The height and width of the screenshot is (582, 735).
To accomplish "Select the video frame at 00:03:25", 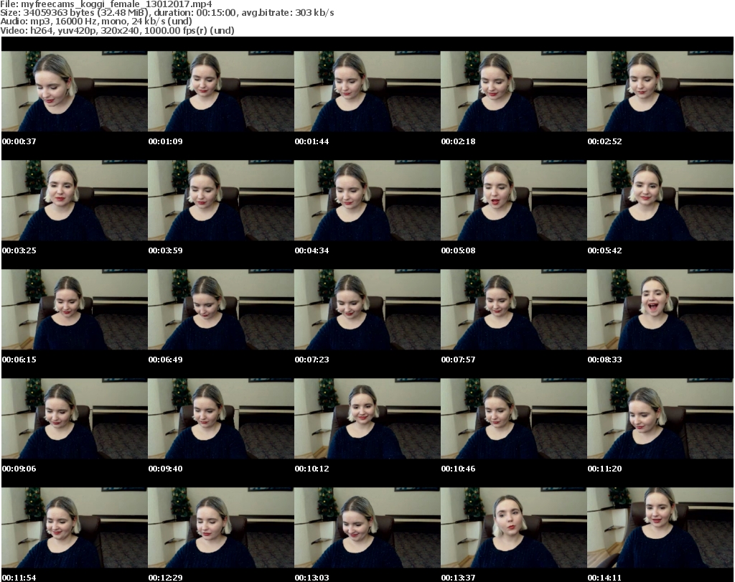I will (75, 200).
